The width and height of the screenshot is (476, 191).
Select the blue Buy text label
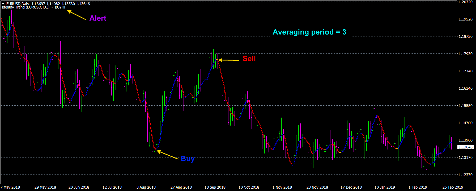[x=188, y=159]
